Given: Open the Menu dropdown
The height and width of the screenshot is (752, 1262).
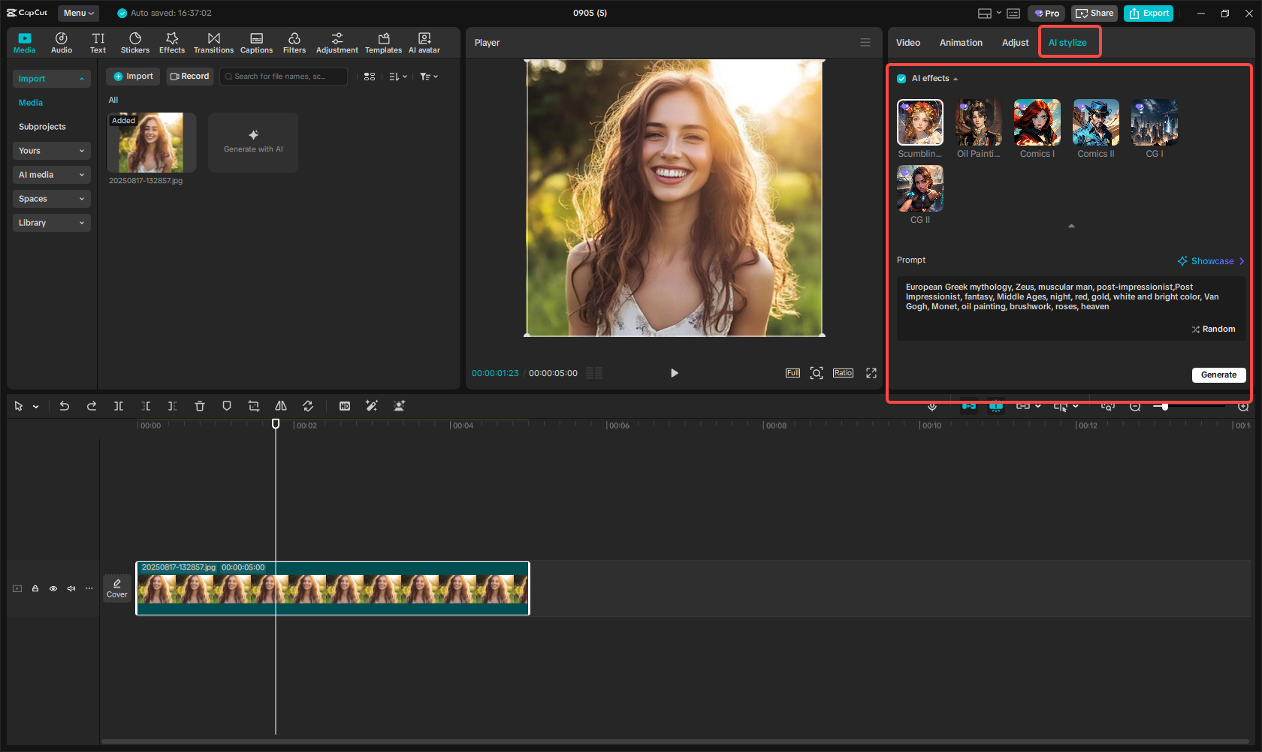Looking at the screenshot, I should (x=78, y=13).
